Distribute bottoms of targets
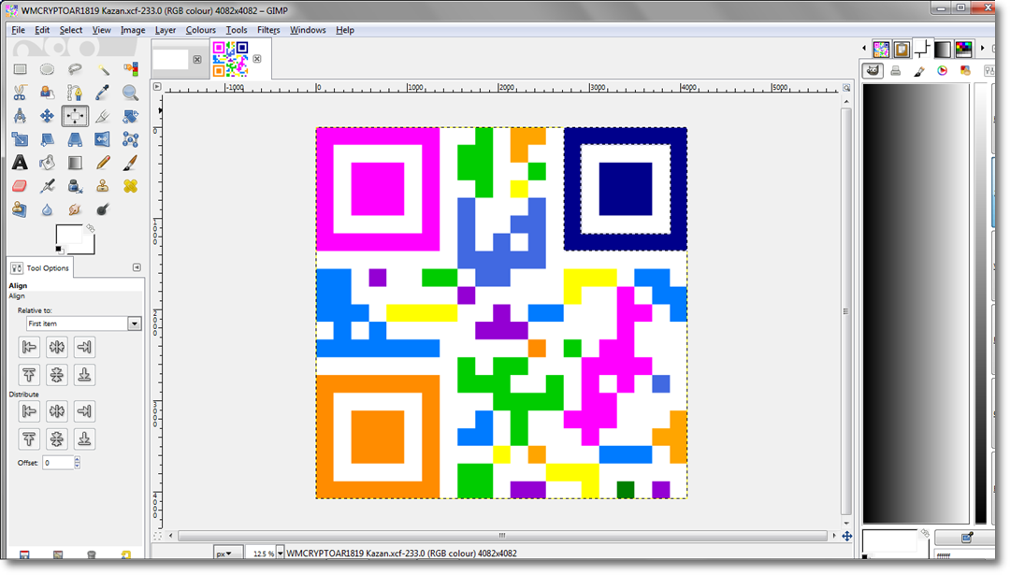 click(84, 439)
